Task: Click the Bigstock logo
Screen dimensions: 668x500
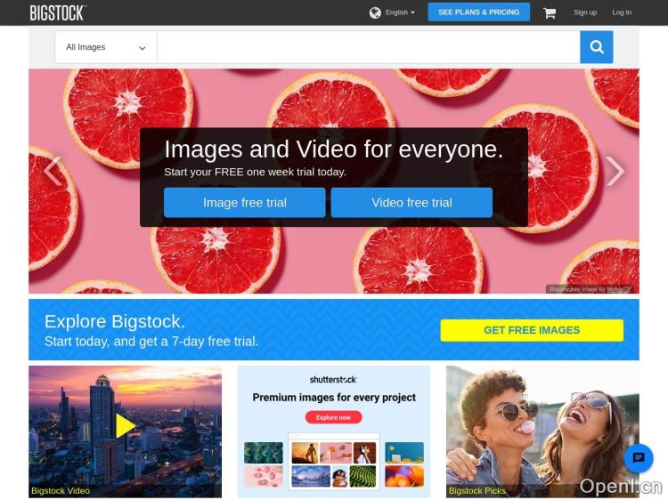Action: coord(57,12)
